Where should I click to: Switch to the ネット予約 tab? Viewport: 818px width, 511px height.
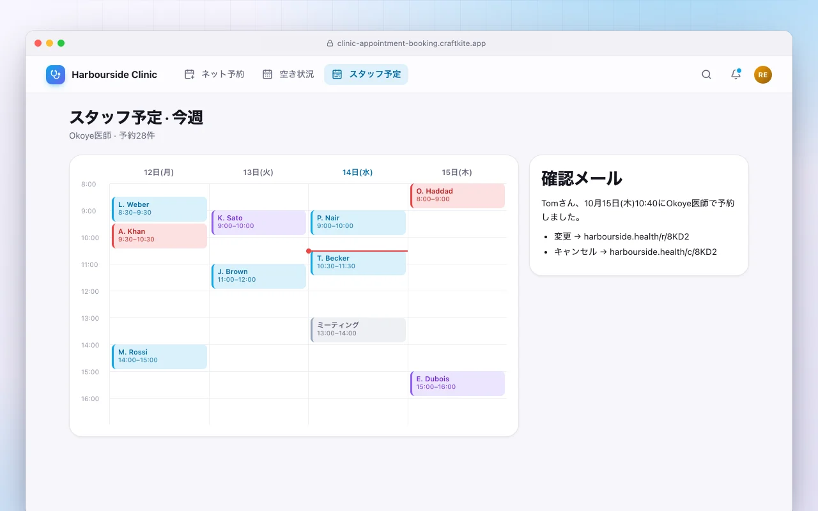pos(214,74)
